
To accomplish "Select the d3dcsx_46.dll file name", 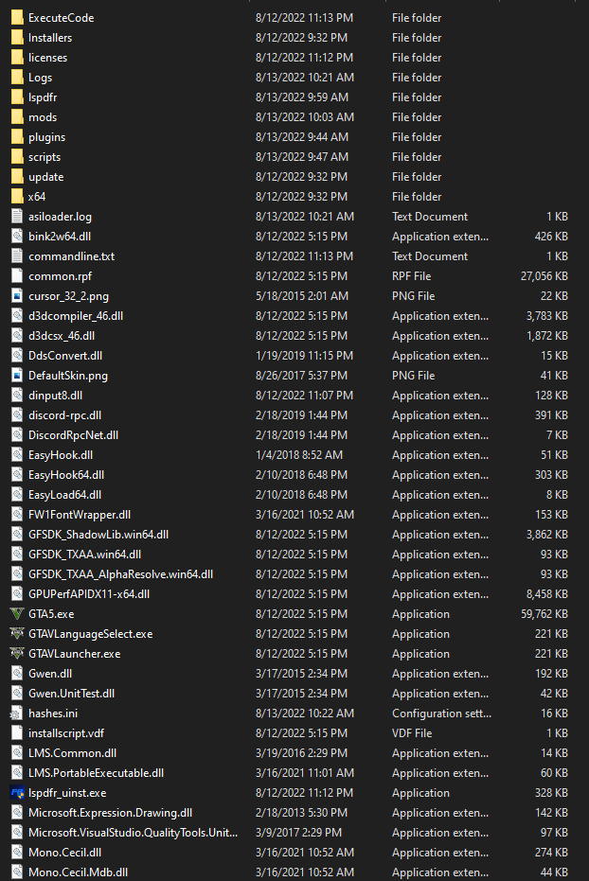I will tap(62, 336).
